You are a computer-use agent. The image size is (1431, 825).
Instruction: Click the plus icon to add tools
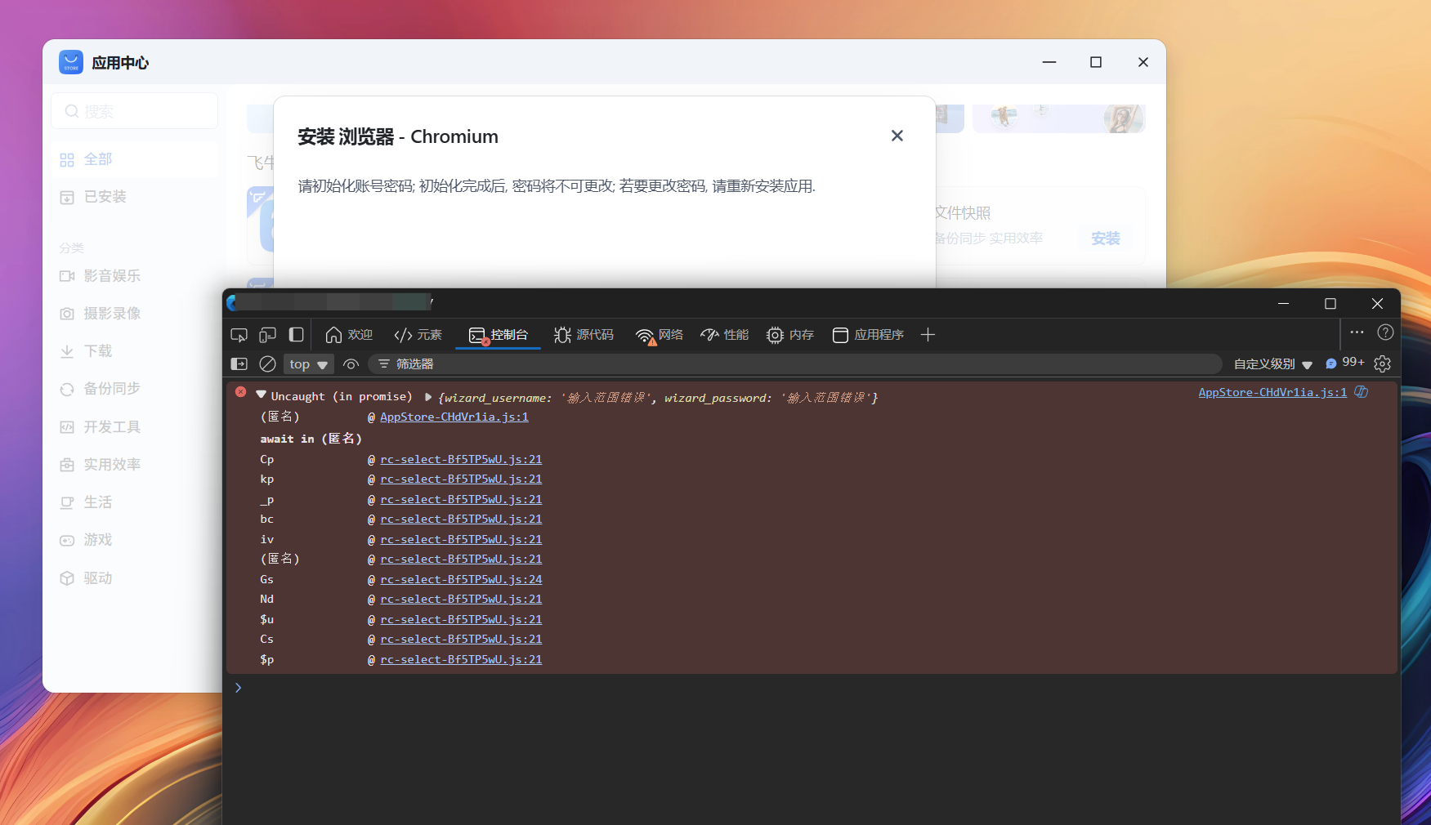928,335
